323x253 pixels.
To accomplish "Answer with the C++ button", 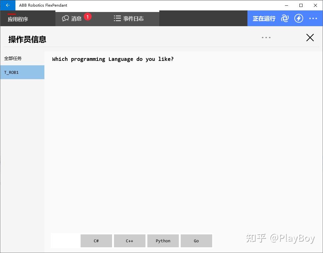I will [129, 241].
